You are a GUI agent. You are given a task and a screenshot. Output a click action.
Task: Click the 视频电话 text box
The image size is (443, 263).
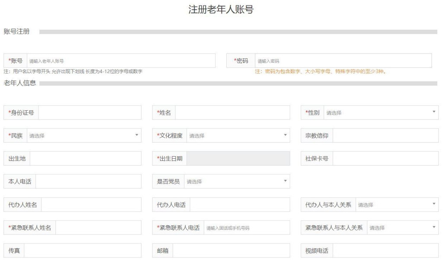385,250
